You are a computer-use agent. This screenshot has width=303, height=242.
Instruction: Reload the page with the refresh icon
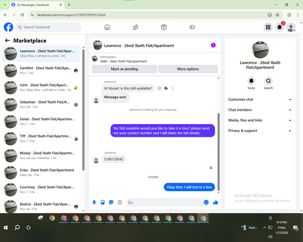pos(22,15)
